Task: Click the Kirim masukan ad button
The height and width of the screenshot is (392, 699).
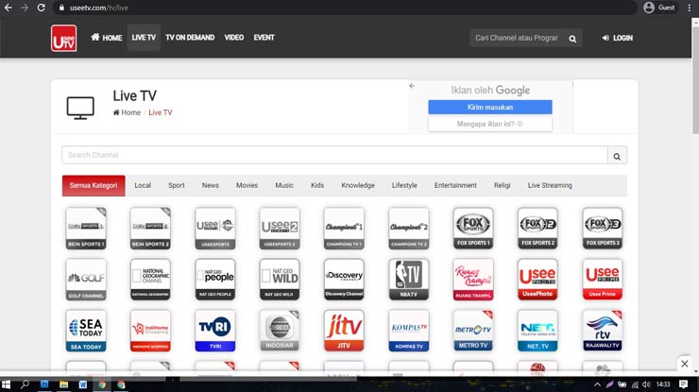Action: 490,108
